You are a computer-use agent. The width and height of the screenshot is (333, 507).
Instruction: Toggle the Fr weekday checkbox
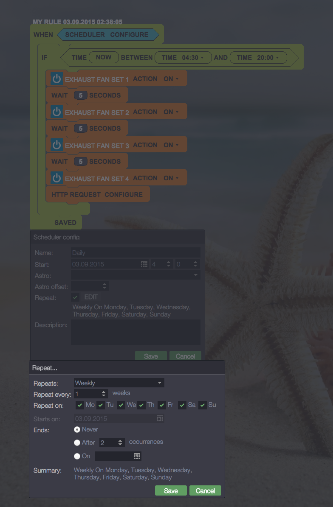point(162,405)
